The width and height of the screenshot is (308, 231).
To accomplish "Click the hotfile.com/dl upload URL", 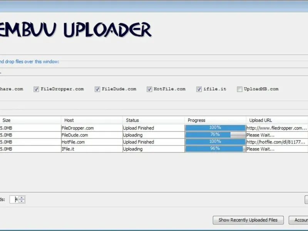I will pos(276,142).
